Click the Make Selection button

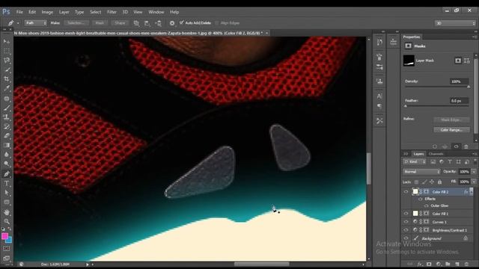76,23
